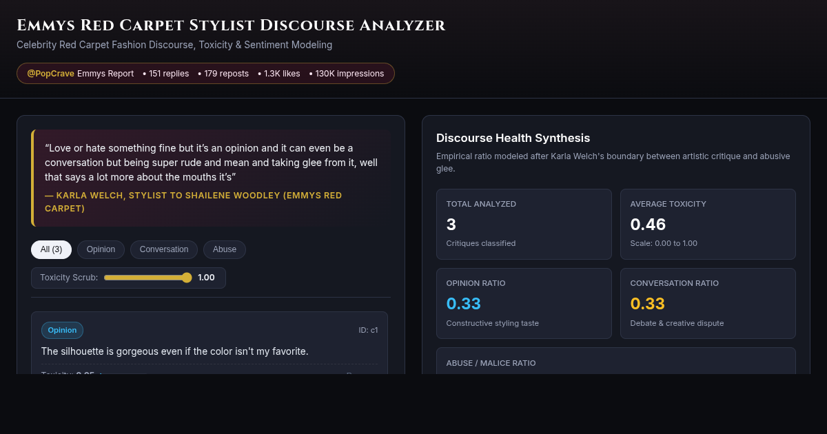
Task: Click the Karla Welch quote attribution
Action: [x=194, y=202]
